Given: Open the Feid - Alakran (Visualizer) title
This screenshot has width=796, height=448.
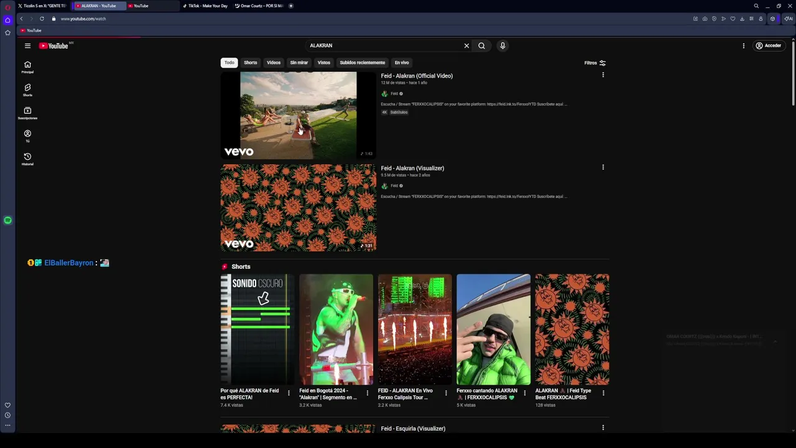Looking at the screenshot, I should 412,168.
